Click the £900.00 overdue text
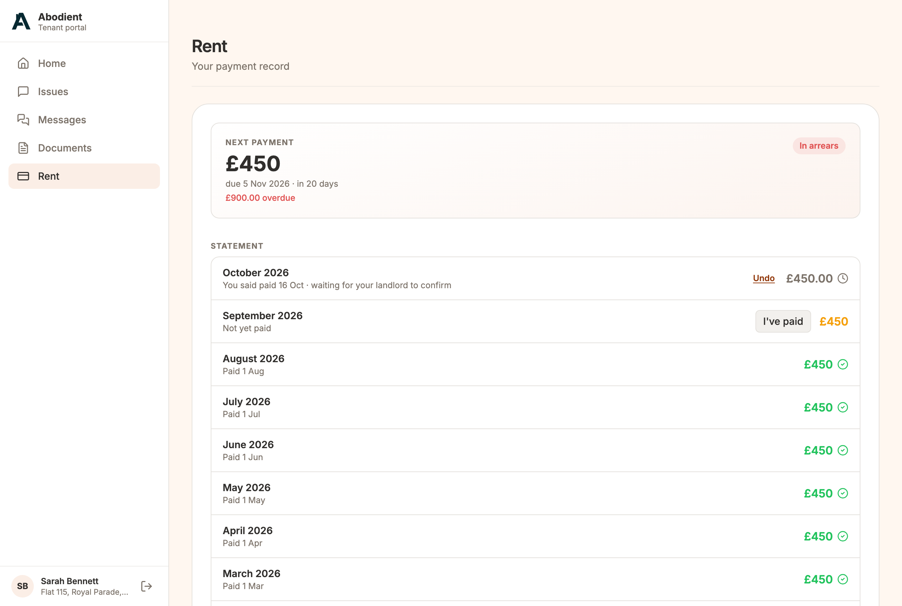The height and width of the screenshot is (606, 902). [x=260, y=198]
